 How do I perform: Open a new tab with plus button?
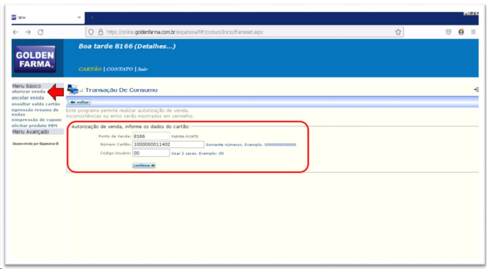point(92,18)
